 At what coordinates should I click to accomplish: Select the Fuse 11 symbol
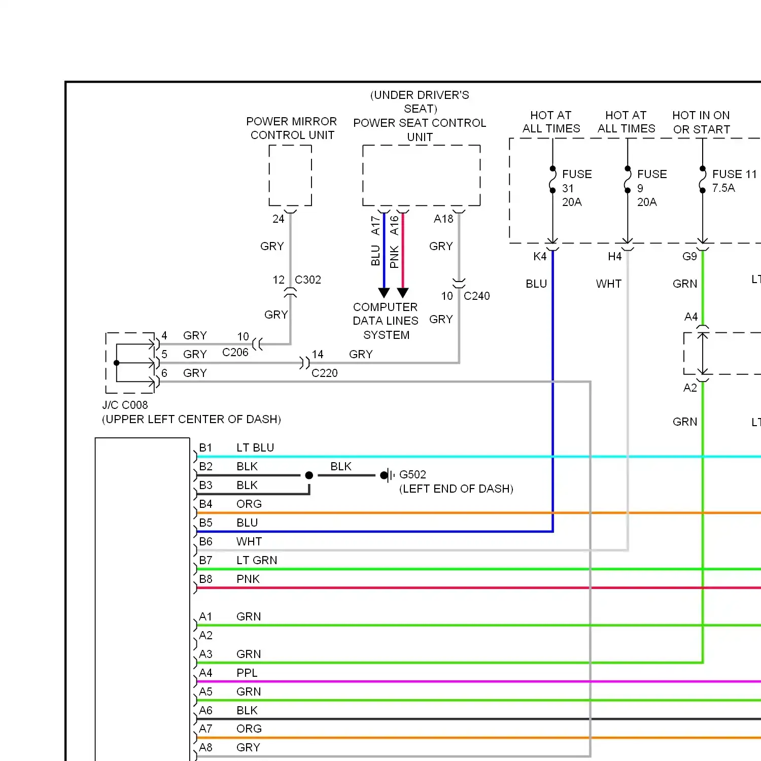(x=703, y=180)
